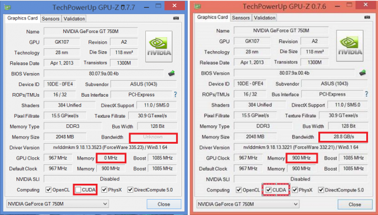Click GPU-Z 0.7.6 title bar app icon
Viewport: 378px width, 215px height.
click(x=198, y=6)
